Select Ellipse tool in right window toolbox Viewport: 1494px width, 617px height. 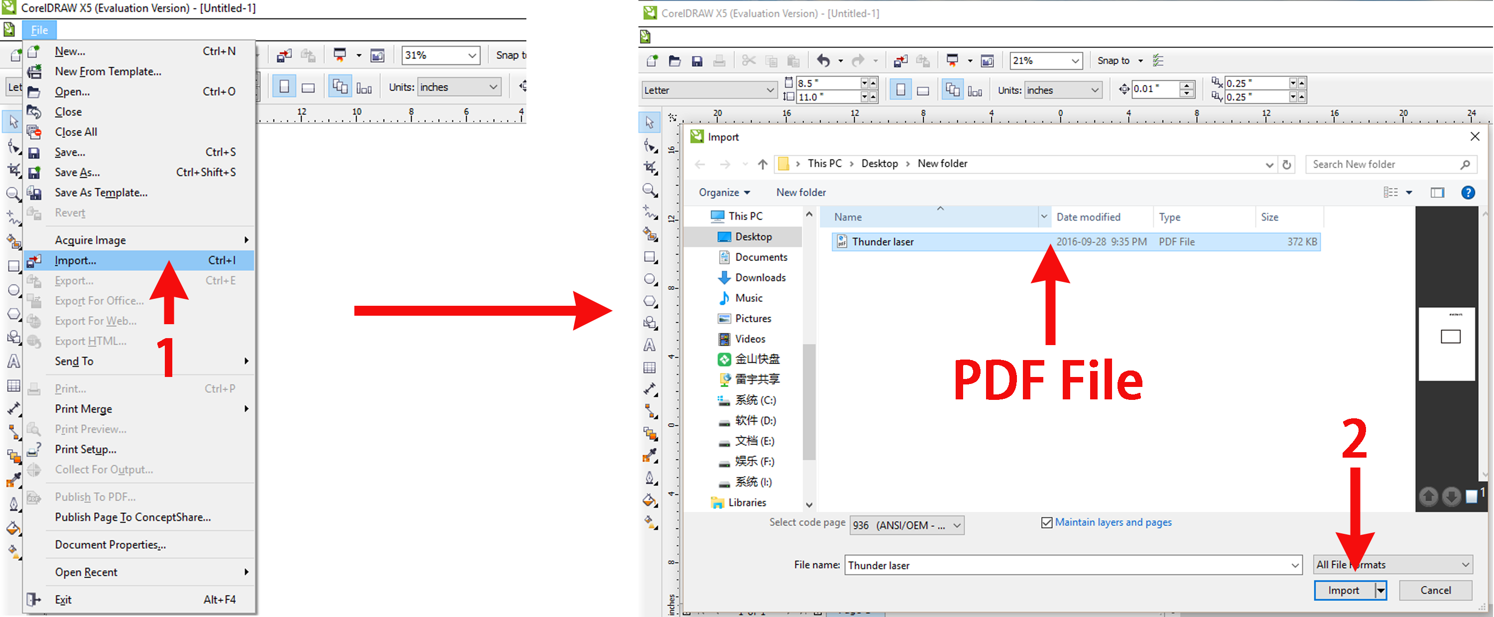point(650,279)
